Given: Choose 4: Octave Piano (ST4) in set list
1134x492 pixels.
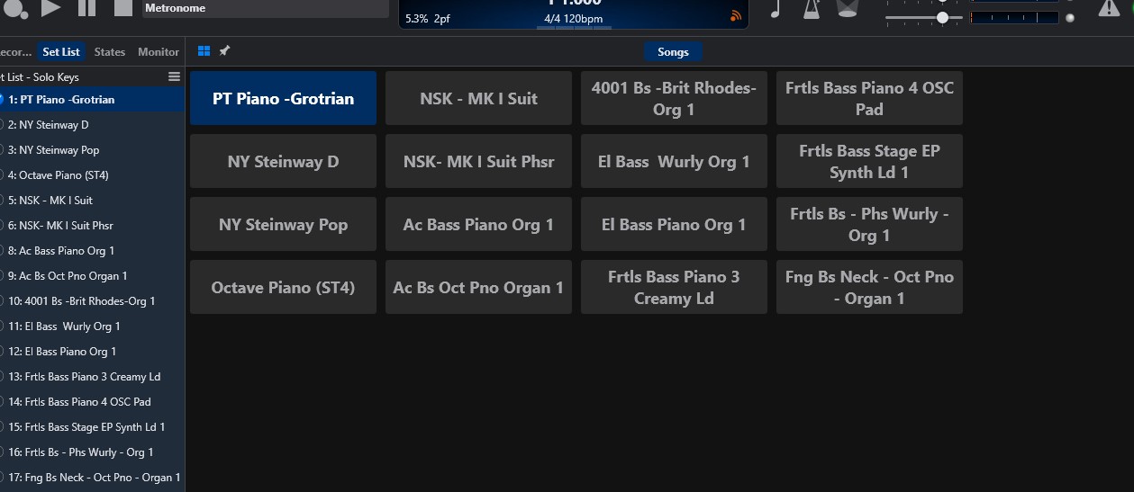Looking at the screenshot, I should point(92,174).
